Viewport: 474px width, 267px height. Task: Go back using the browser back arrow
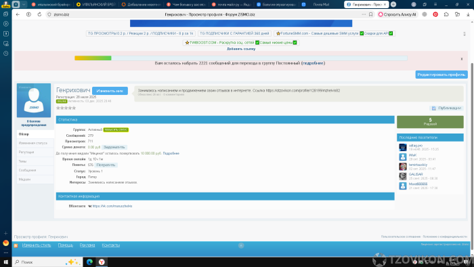click(x=18, y=14)
